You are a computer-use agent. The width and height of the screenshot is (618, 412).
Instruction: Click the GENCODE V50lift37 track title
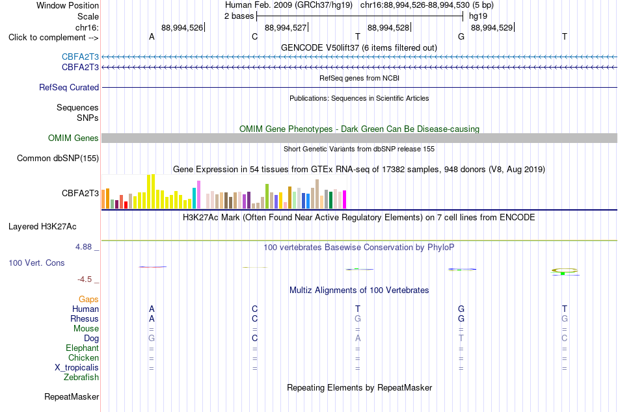click(359, 47)
